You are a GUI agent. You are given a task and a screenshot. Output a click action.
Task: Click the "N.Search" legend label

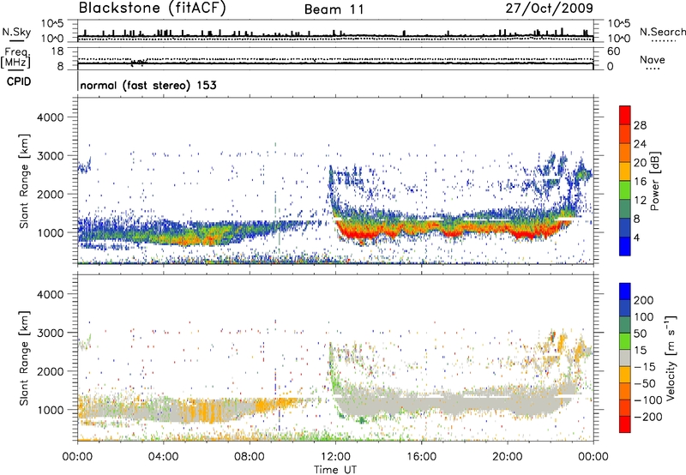(x=663, y=32)
